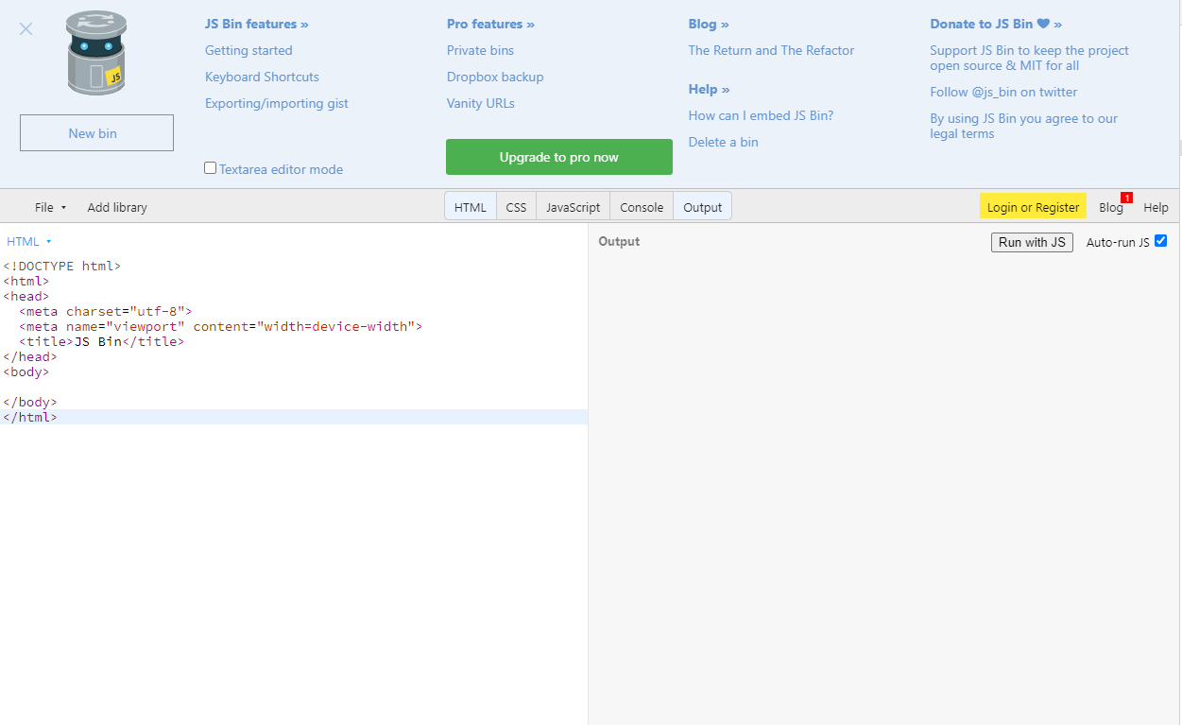The height and width of the screenshot is (725, 1182).
Task: Show the Console panel tab
Action: coord(642,207)
